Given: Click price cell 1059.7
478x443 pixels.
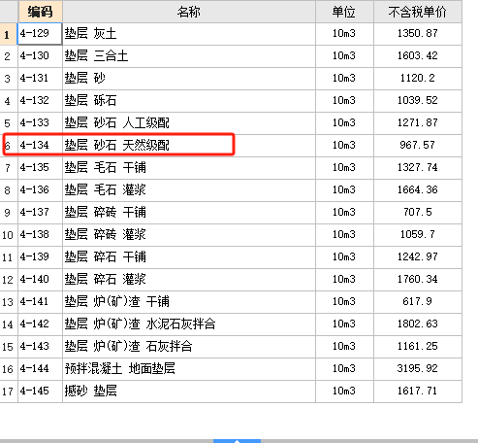Looking at the screenshot, I should pos(418,235).
